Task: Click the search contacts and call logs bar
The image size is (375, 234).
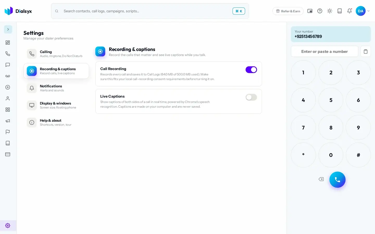Action: point(150,11)
